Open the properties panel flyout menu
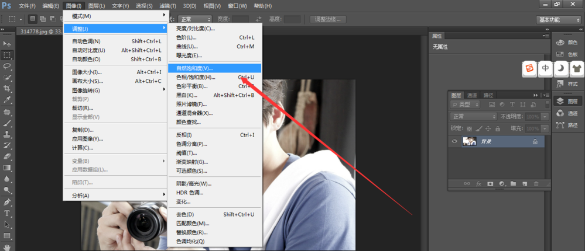This screenshot has width=585, height=251. (x=545, y=36)
